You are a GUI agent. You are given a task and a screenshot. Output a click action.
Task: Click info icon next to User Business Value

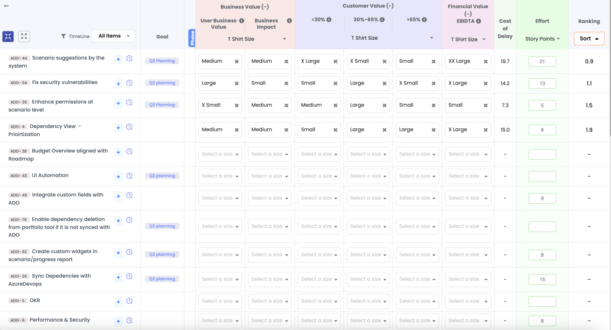(242, 21)
